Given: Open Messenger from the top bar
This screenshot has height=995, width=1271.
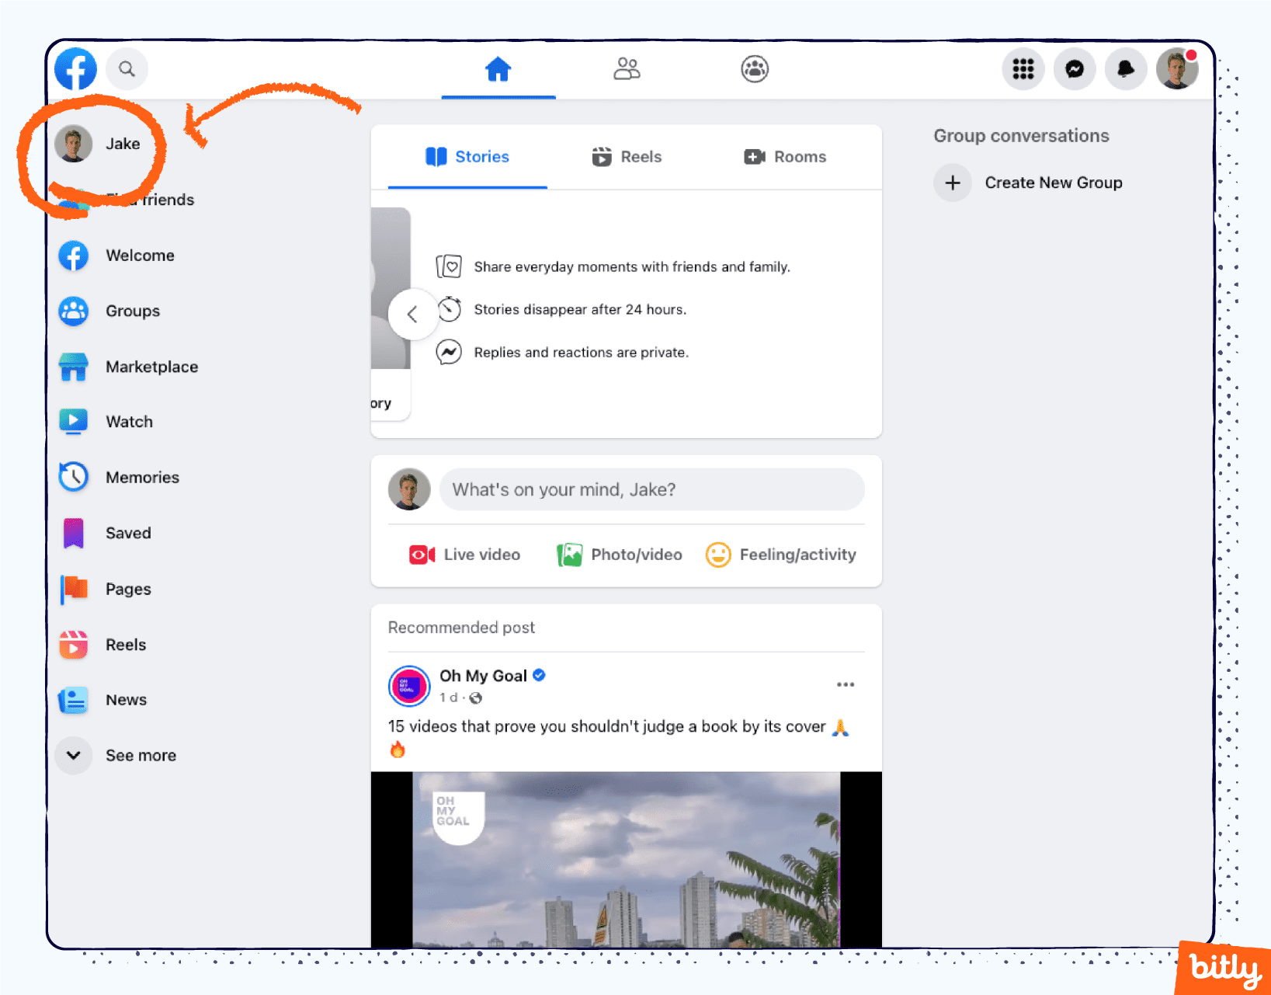Looking at the screenshot, I should (1074, 69).
